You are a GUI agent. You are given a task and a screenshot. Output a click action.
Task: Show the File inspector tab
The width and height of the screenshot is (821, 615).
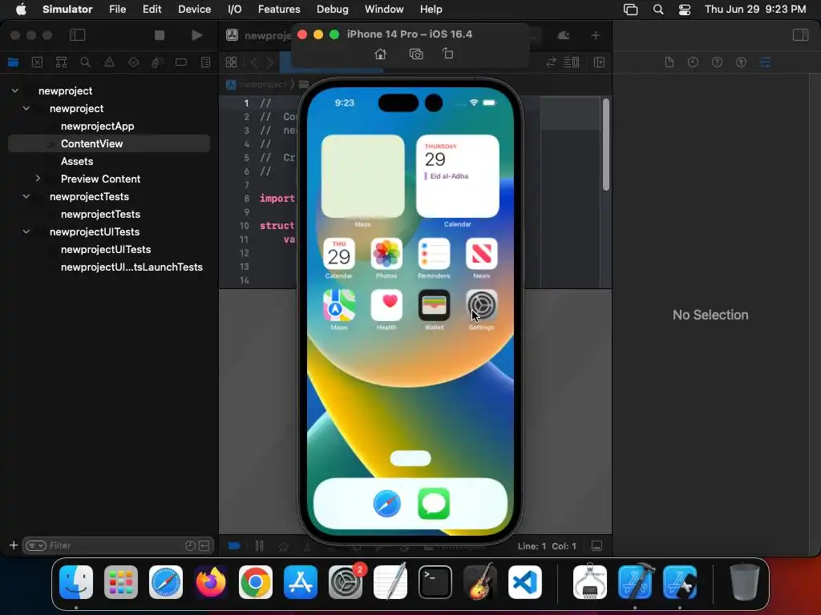click(x=669, y=62)
